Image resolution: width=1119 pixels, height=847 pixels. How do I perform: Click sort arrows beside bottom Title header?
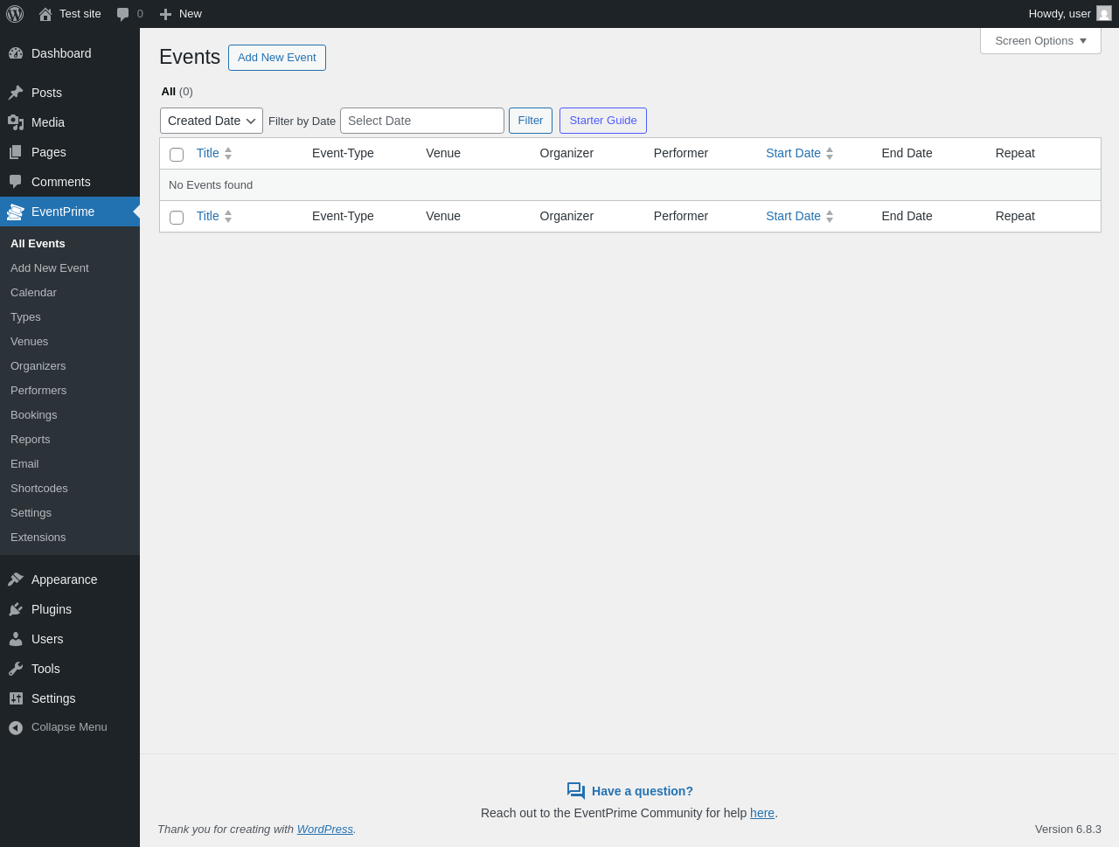pyautogui.click(x=228, y=216)
